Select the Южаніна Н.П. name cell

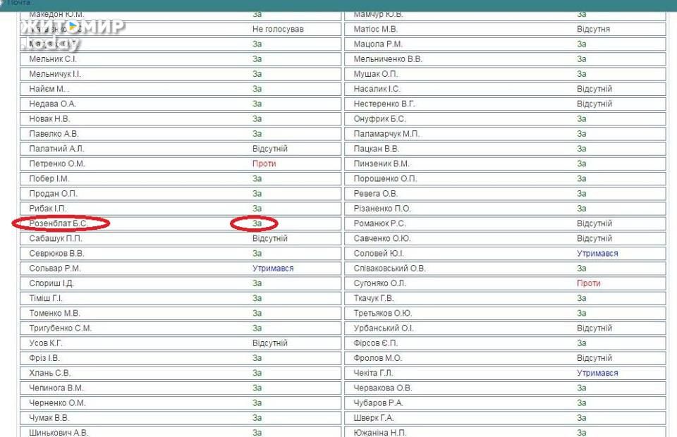pyautogui.click(x=380, y=433)
